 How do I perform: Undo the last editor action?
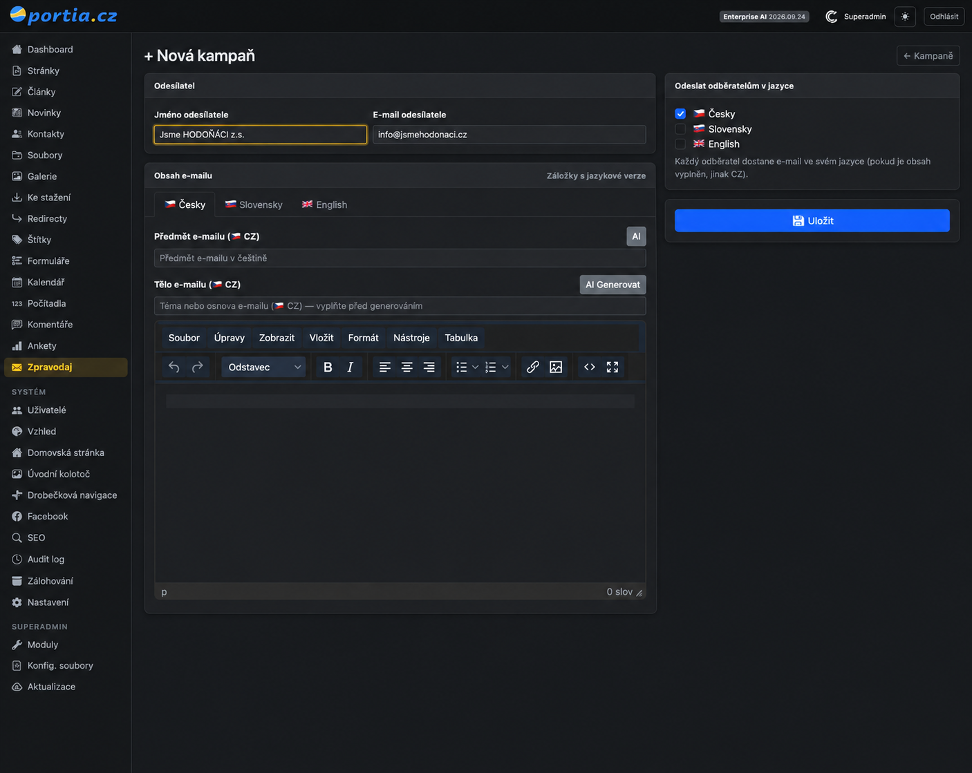174,367
